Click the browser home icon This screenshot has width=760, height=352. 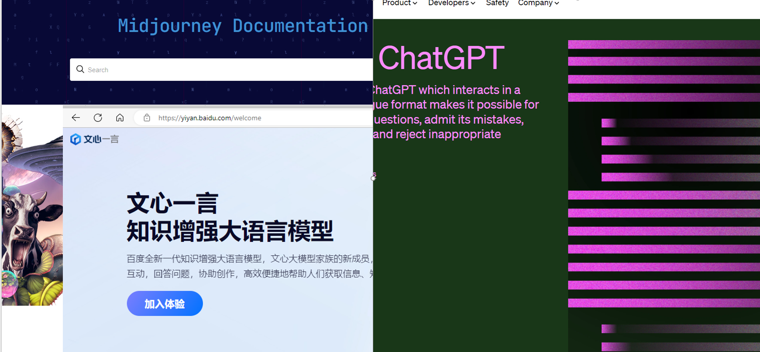click(x=120, y=117)
